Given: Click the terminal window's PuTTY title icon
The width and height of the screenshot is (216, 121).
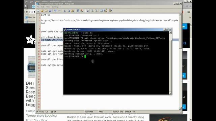Looking at the screenshot, I should 65,30.
